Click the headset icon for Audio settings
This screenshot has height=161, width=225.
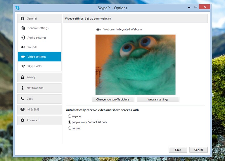[x=23, y=38]
